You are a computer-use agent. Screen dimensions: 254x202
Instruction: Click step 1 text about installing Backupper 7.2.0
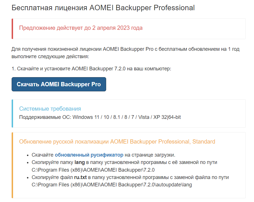coord(91,69)
